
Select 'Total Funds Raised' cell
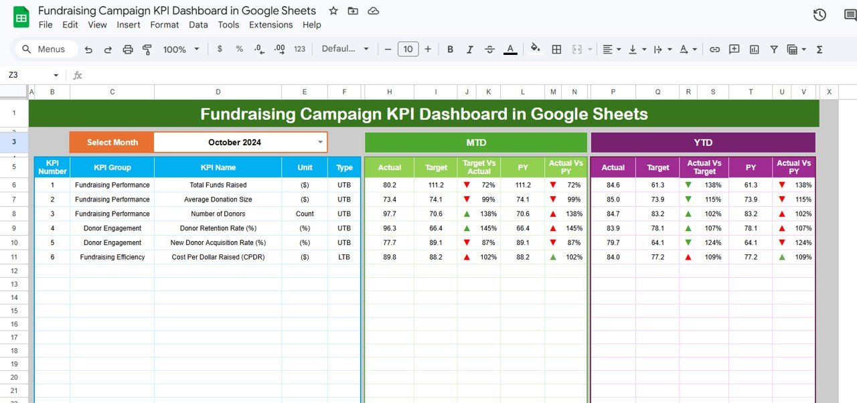pyautogui.click(x=218, y=185)
